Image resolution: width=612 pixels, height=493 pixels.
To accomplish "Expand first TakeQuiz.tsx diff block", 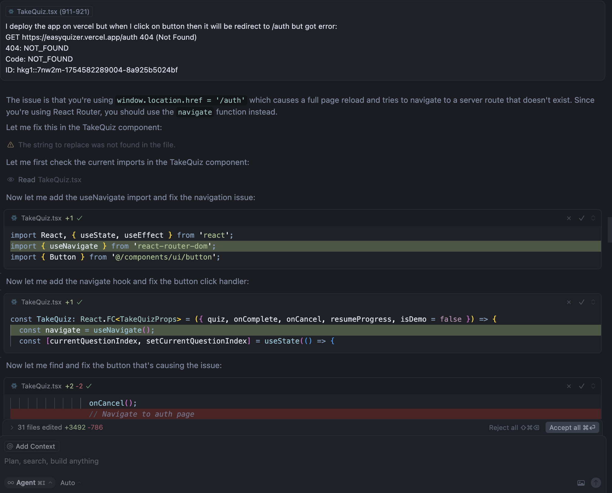I will [x=593, y=218].
